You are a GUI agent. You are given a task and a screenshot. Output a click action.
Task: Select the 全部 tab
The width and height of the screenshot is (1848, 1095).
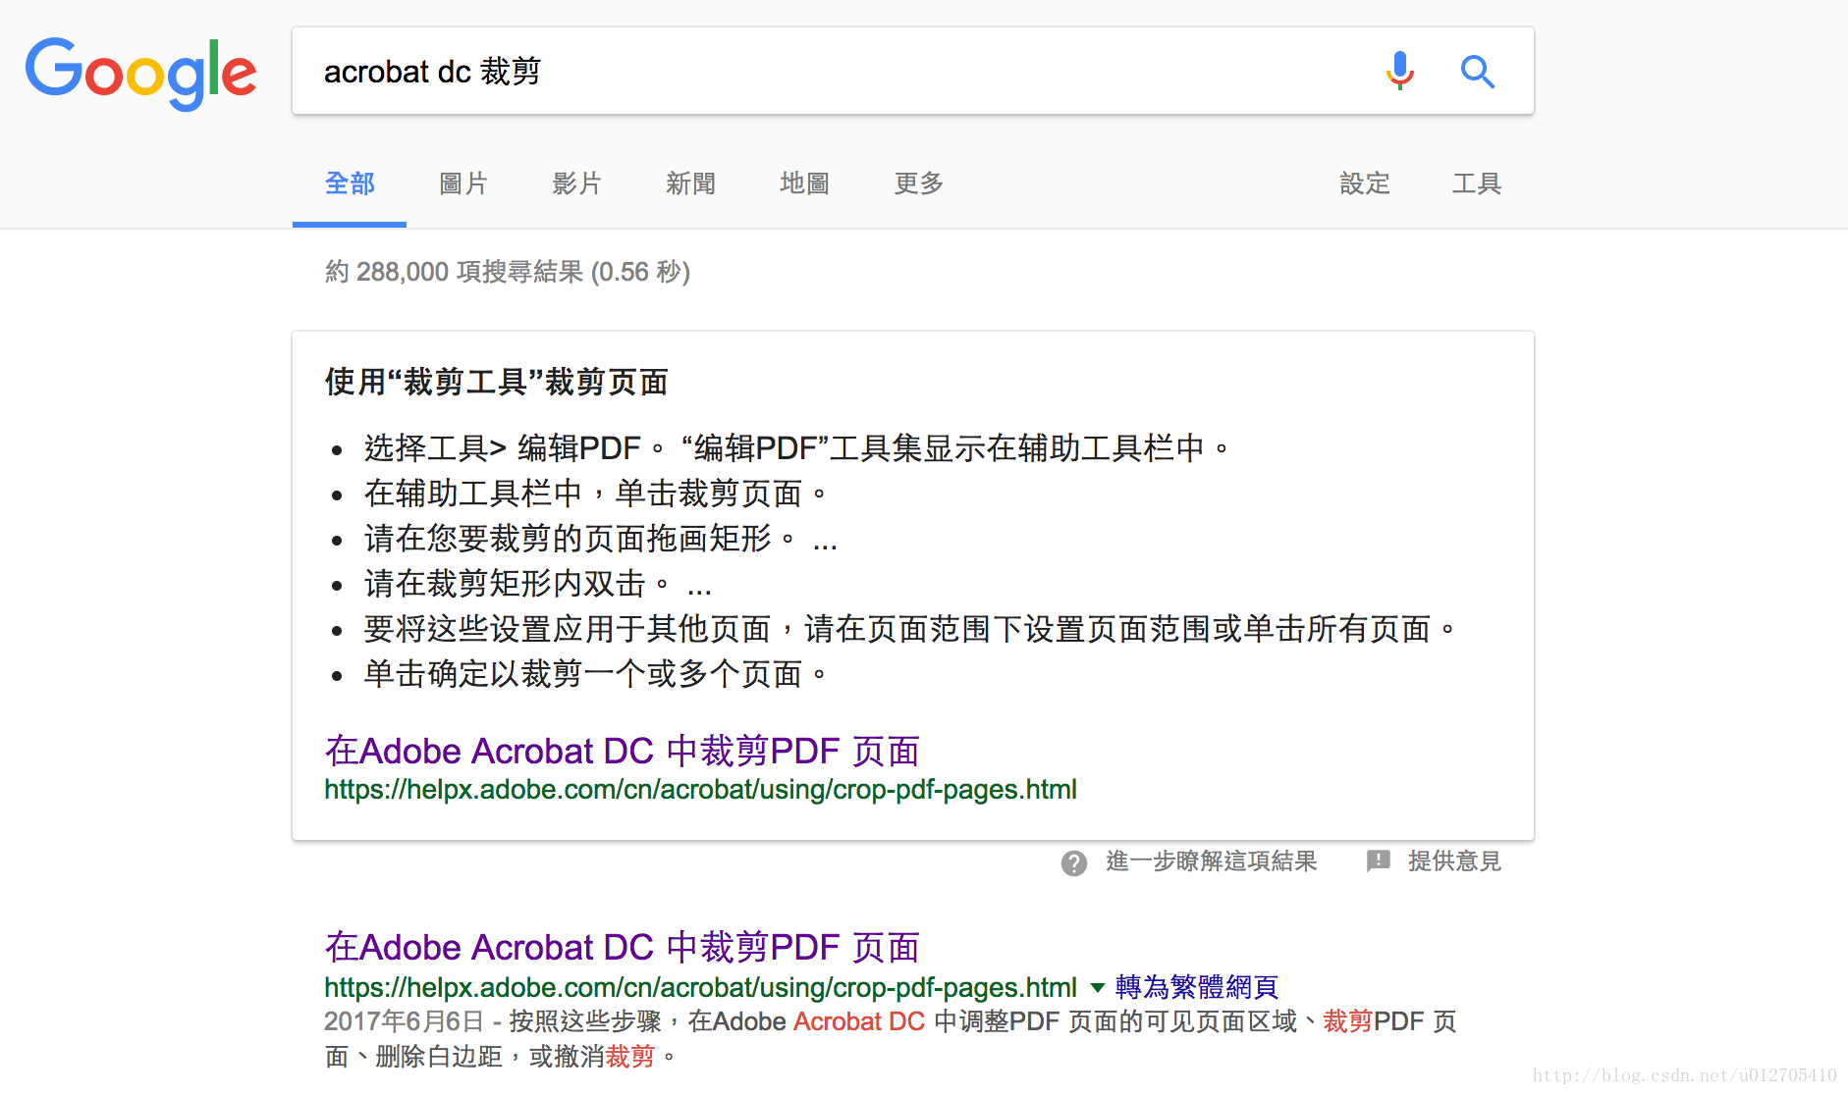point(350,183)
